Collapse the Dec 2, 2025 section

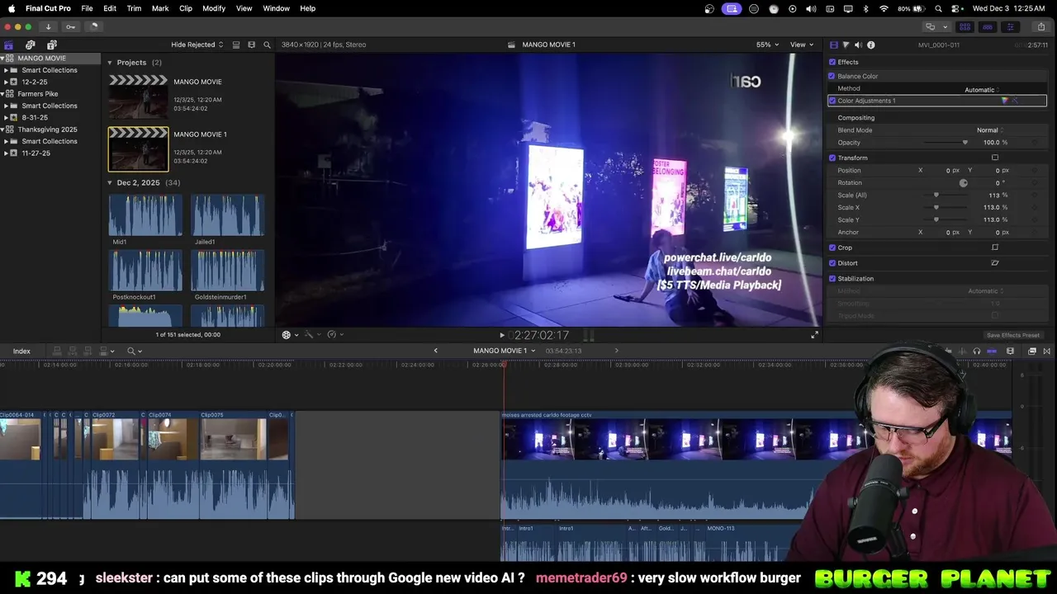(110, 182)
